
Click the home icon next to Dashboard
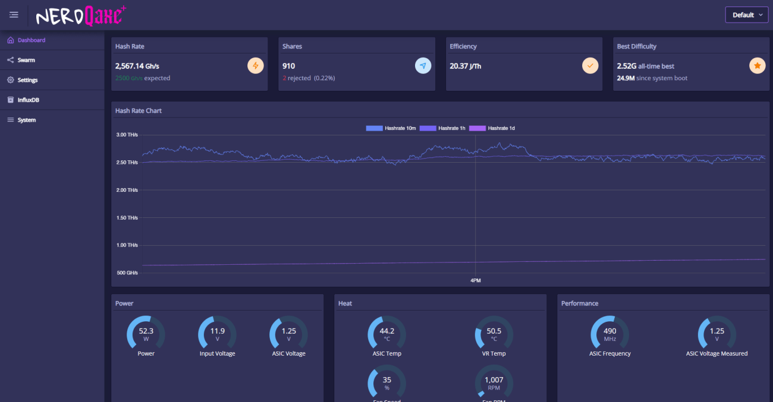coord(10,40)
